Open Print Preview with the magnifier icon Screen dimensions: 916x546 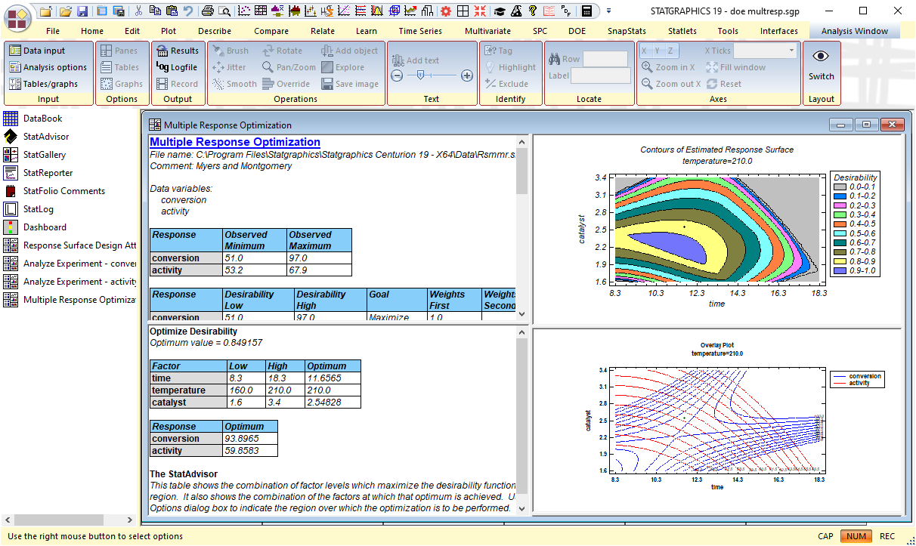coord(224,11)
